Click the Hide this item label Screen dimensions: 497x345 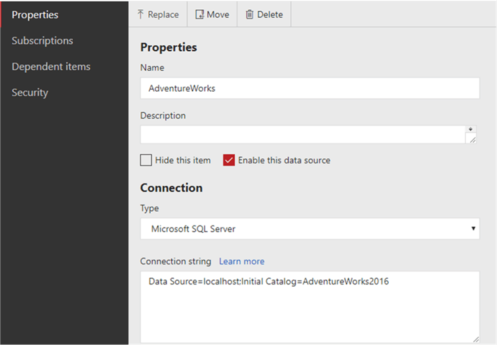coord(183,161)
